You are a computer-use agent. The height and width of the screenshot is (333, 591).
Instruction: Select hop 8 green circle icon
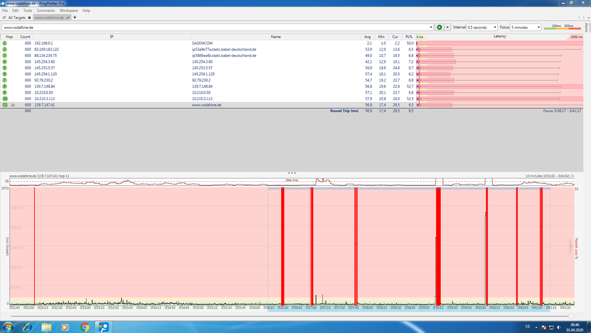click(x=5, y=86)
